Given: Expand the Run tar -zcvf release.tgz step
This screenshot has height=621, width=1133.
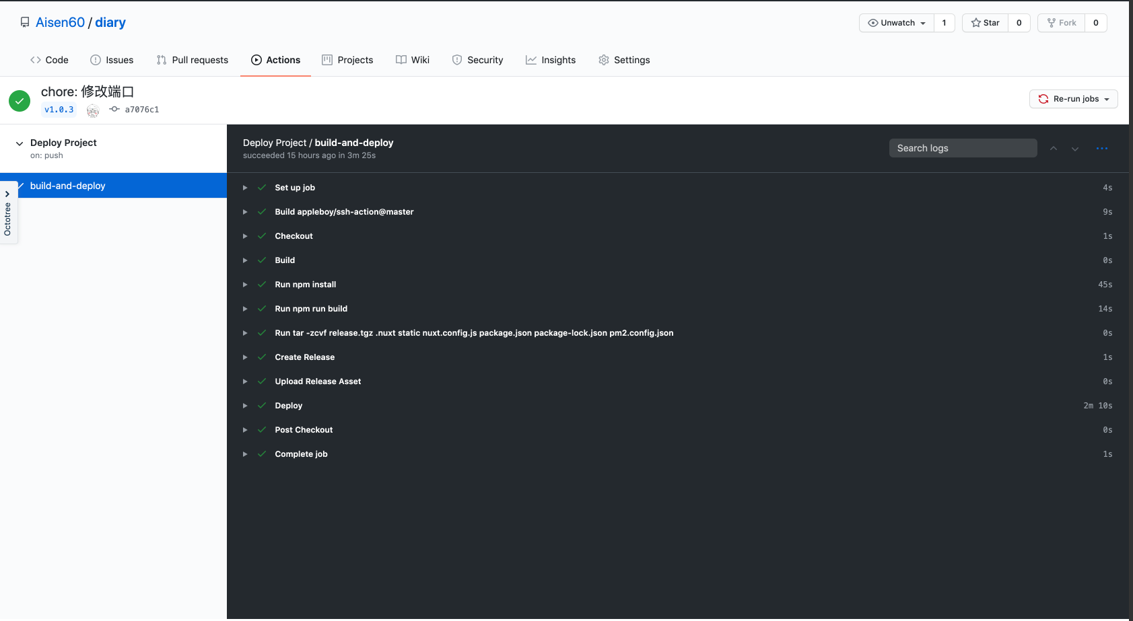Looking at the screenshot, I should (245, 333).
